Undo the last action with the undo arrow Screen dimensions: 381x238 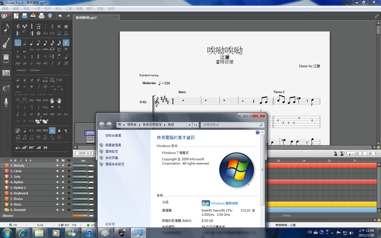(60, 16)
